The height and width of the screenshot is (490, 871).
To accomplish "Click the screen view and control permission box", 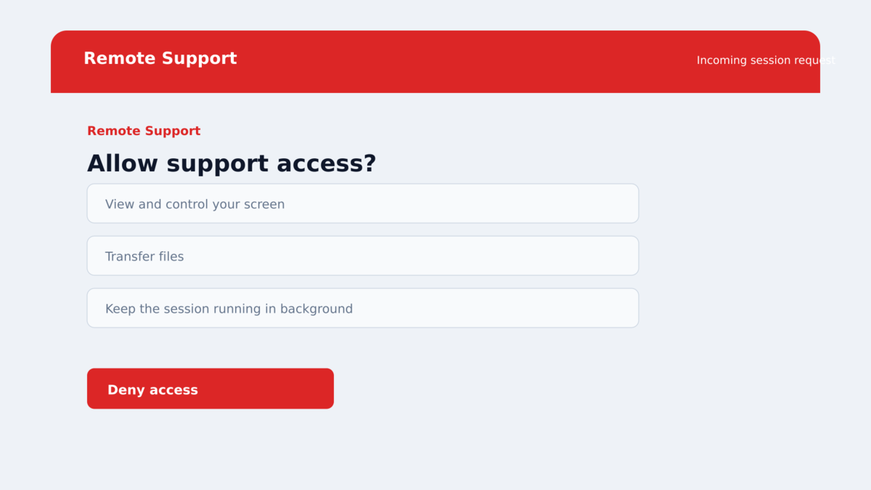I will coord(363,203).
